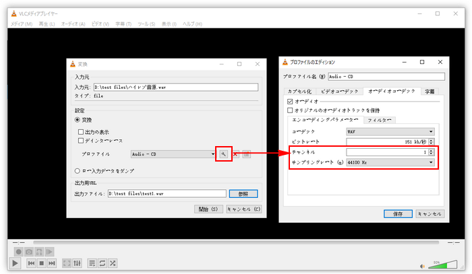Uncheck the オーディオ checkbox
The width and height of the screenshot is (472, 274).
(290, 101)
